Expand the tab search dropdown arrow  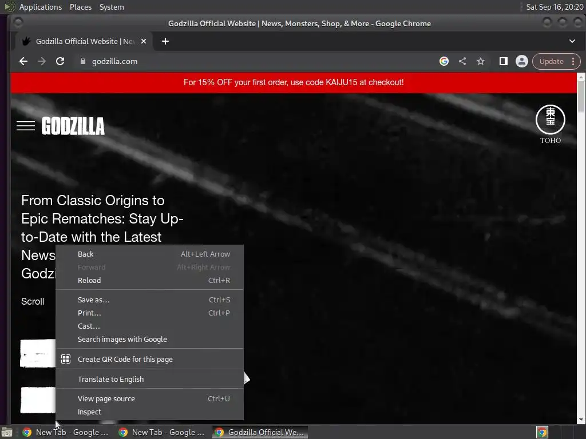point(572,41)
